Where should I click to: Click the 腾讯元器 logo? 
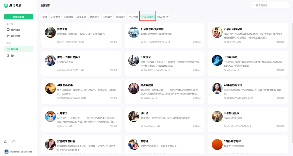(x=13, y=5)
